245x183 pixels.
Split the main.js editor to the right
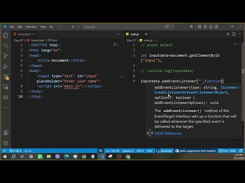click(234, 34)
